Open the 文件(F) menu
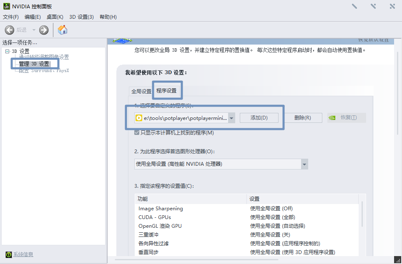402x264 pixels. click(11, 17)
